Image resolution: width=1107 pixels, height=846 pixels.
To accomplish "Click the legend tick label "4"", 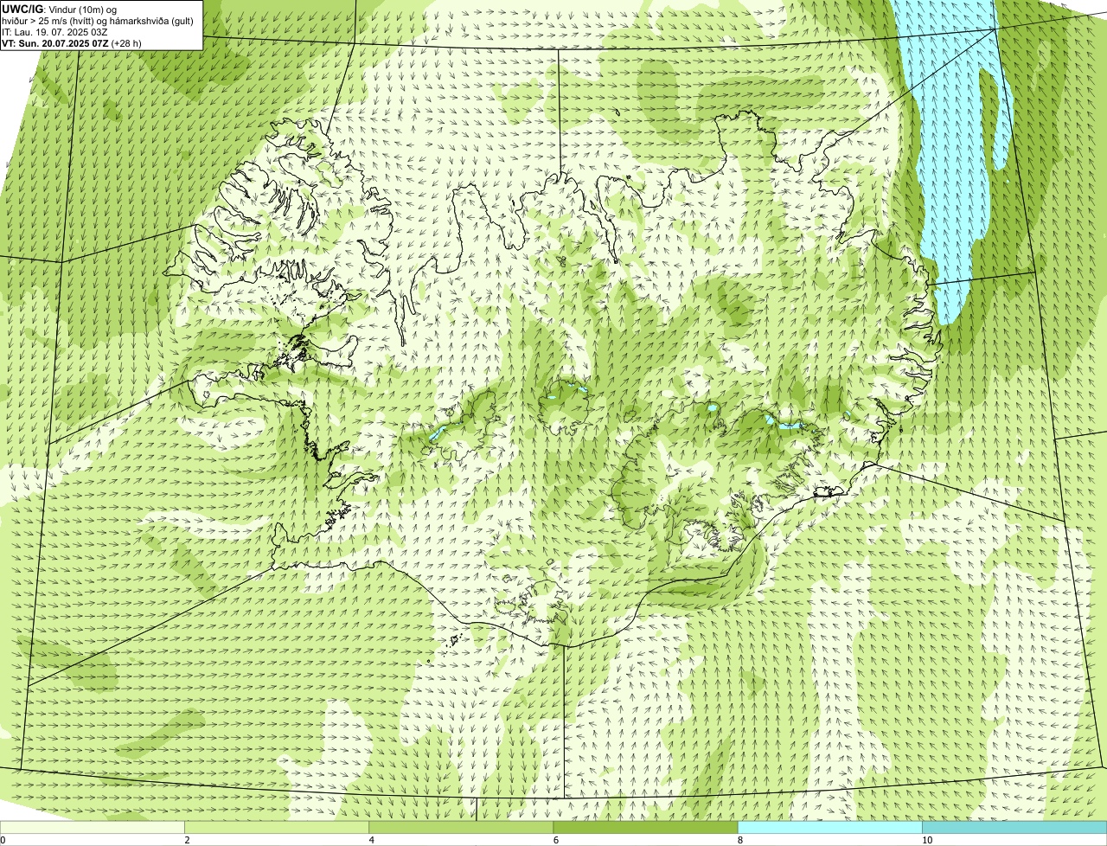I will 371,840.
